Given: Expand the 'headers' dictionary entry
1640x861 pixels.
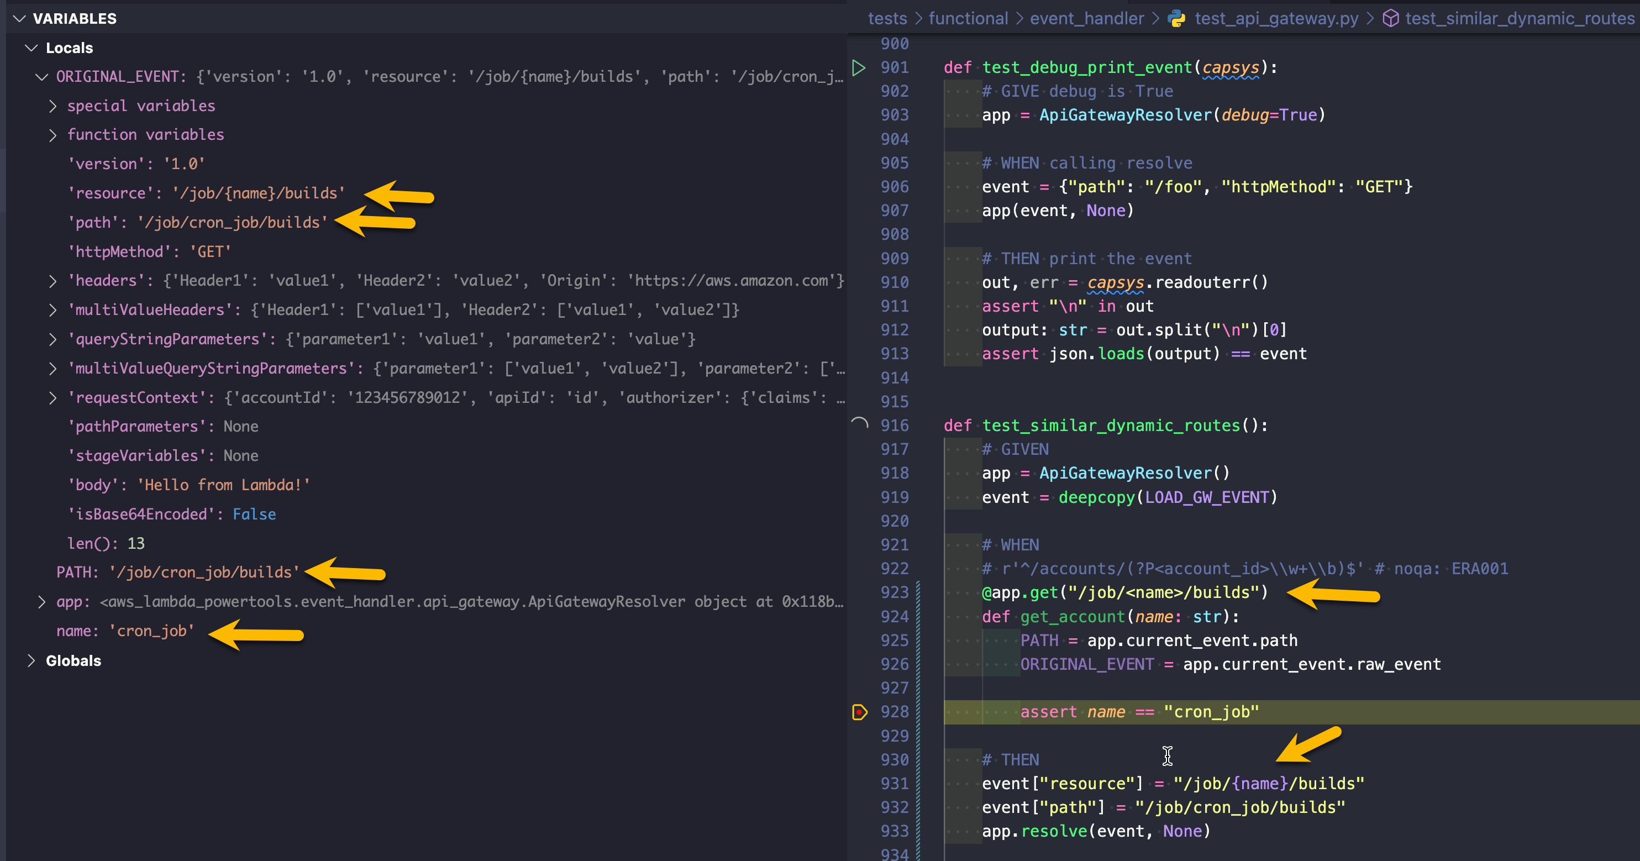Looking at the screenshot, I should pos(54,280).
